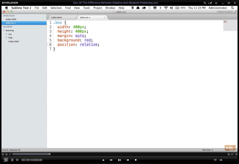This screenshot has width=239, height=164.
Task: Click the yellow minimize window button
Action: click(8, 12)
